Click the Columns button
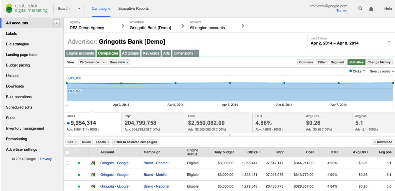 coord(306,62)
